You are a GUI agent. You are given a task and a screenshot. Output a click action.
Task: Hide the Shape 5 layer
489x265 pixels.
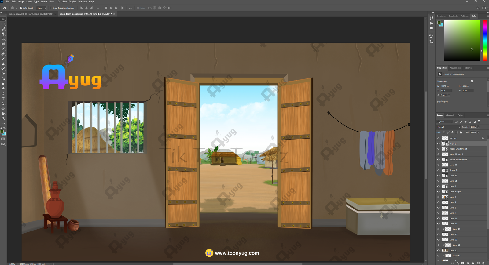[438, 170]
